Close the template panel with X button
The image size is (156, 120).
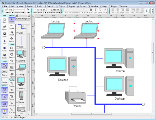tap(29, 16)
